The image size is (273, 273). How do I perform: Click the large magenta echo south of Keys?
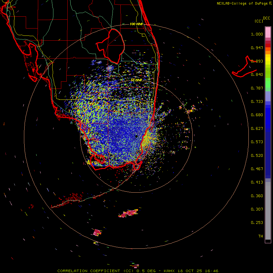(129, 213)
